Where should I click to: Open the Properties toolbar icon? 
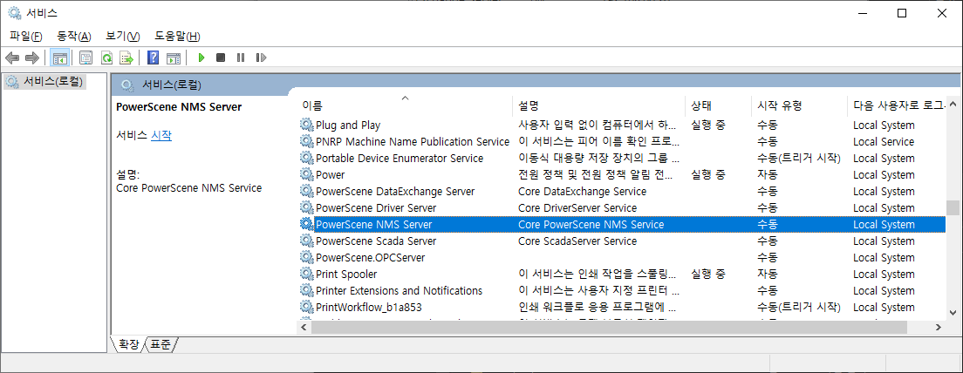(86, 58)
